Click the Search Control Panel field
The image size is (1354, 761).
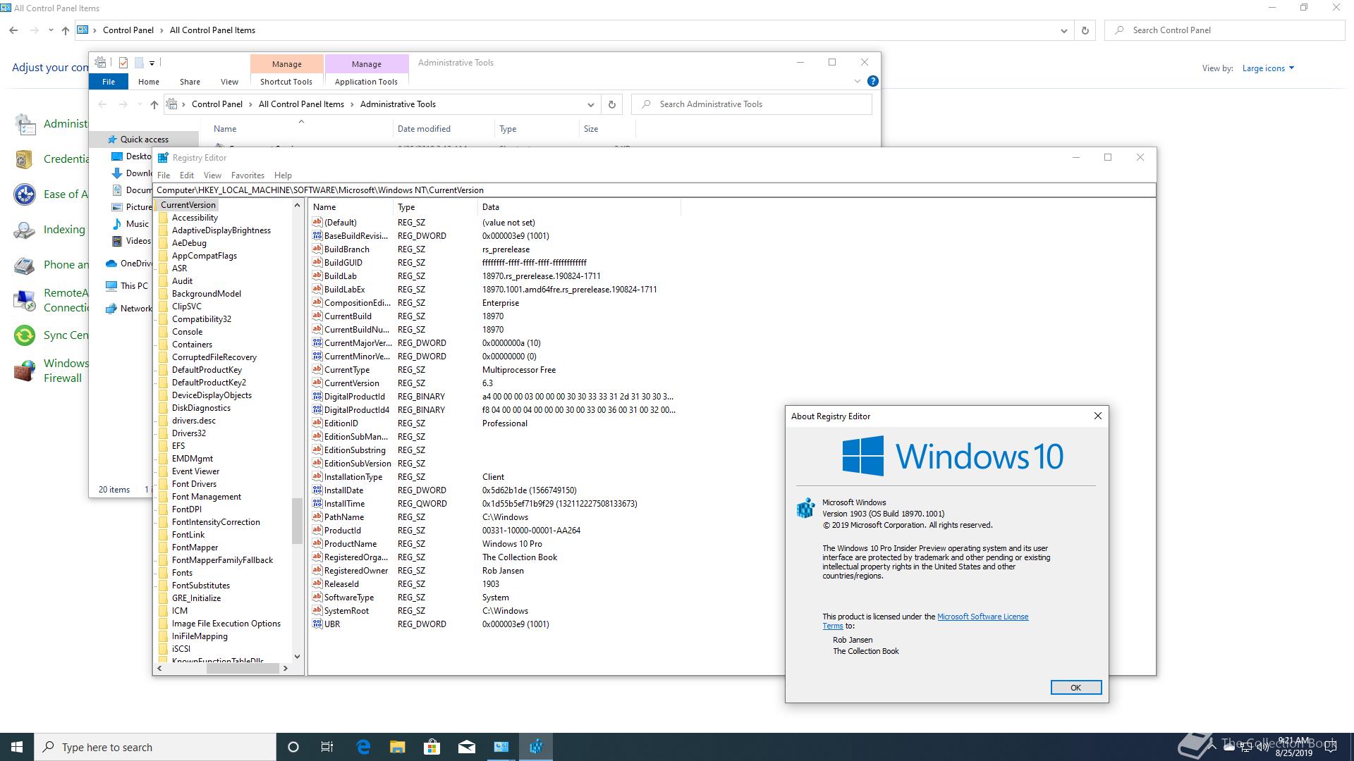click(1225, 30)
